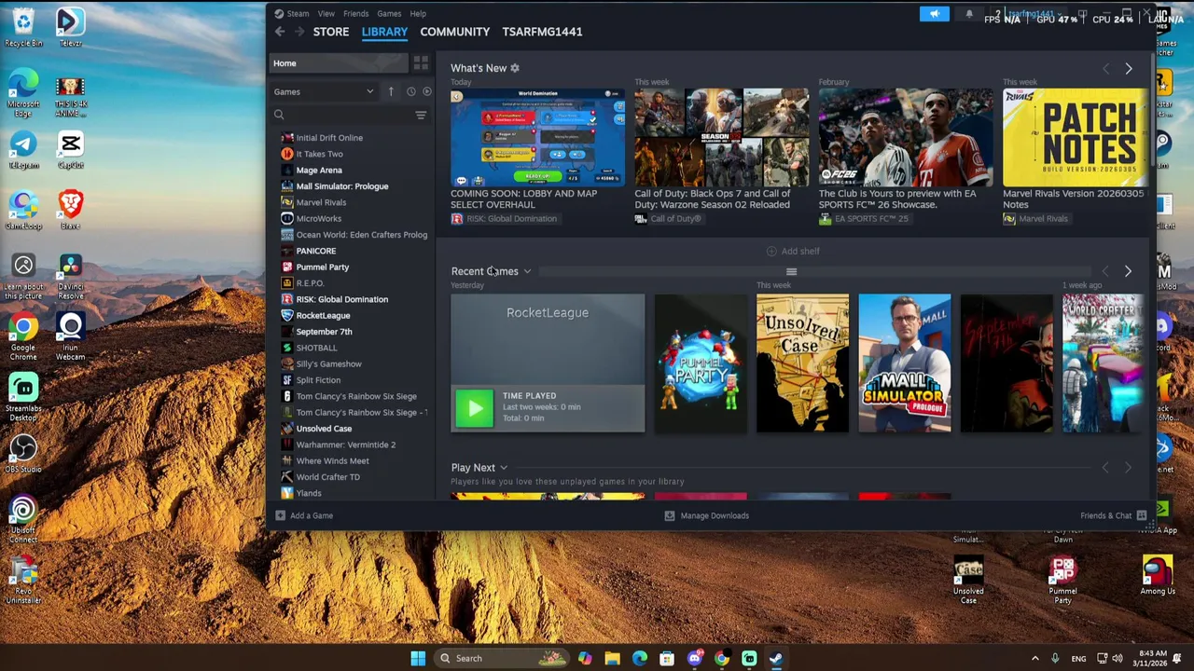The image size is (1194, 671).
Task: Show next Recent Games with the right arrow
Action: pyautogui.click(x=1128, y=271)
